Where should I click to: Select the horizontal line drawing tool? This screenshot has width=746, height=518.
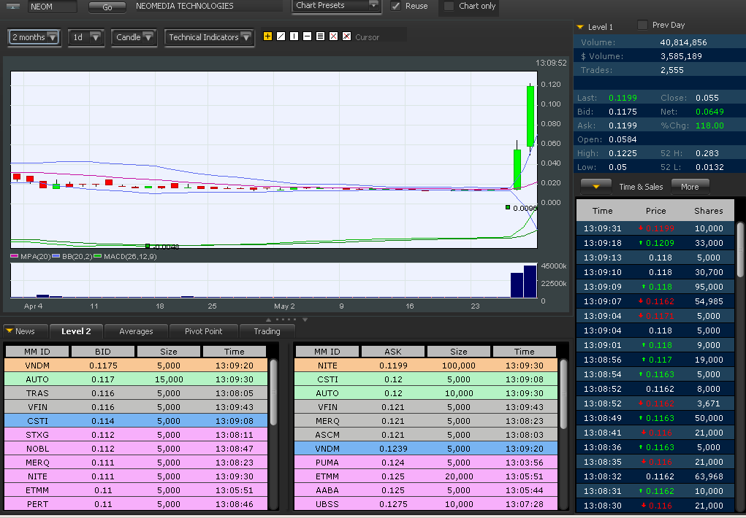(x=307, y=36)
